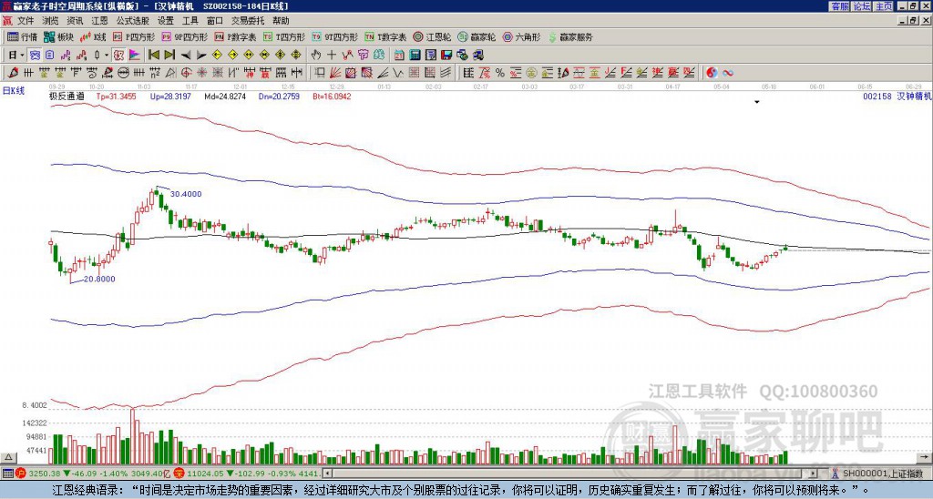Open the 公式选股 menu
The height and width of the screenshot is (499, 933).
[133, 21]
